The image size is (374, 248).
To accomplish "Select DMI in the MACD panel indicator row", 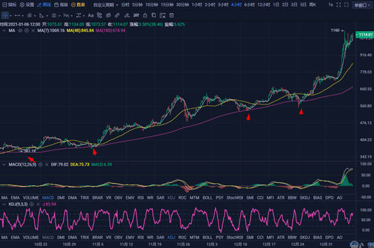I will pos(61,197).
